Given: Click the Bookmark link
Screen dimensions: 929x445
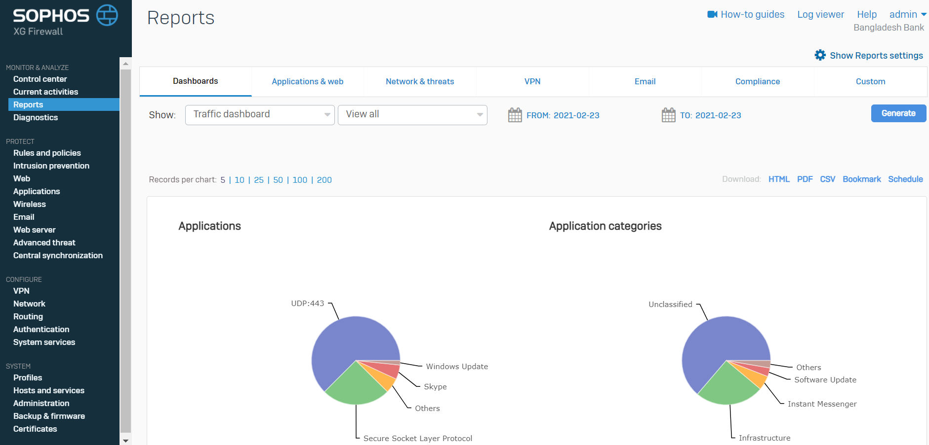Looking at the screenshot, I should [861, 179].
